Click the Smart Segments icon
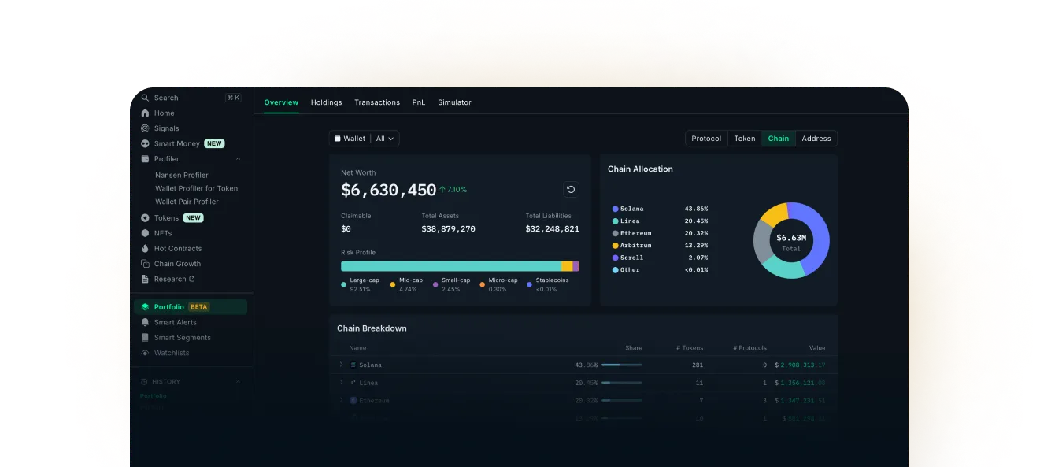This screenshot has height=467, width=1040. coord(145,337)
